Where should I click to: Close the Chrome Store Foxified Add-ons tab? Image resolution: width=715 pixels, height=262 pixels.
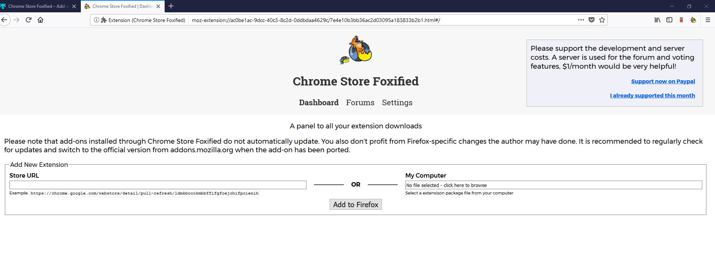tap(74, 6)
